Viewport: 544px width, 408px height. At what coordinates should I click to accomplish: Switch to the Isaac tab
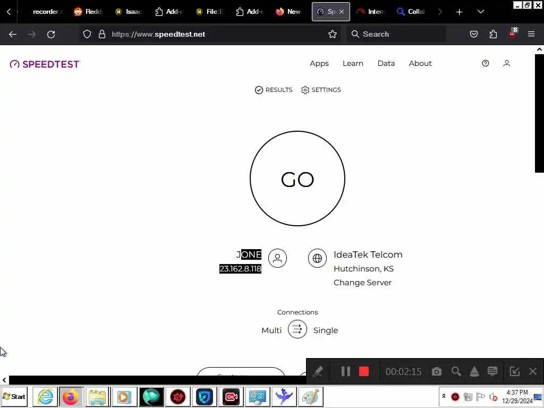click(129, 12)
